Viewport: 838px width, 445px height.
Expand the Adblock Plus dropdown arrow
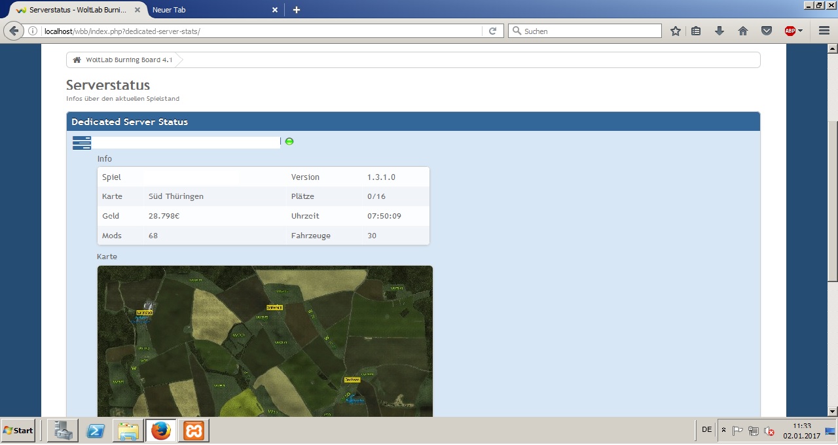click(801, 31)
